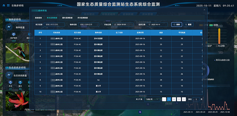Switch to the 灌木监测数据 tab

click(x=67, y=18)
